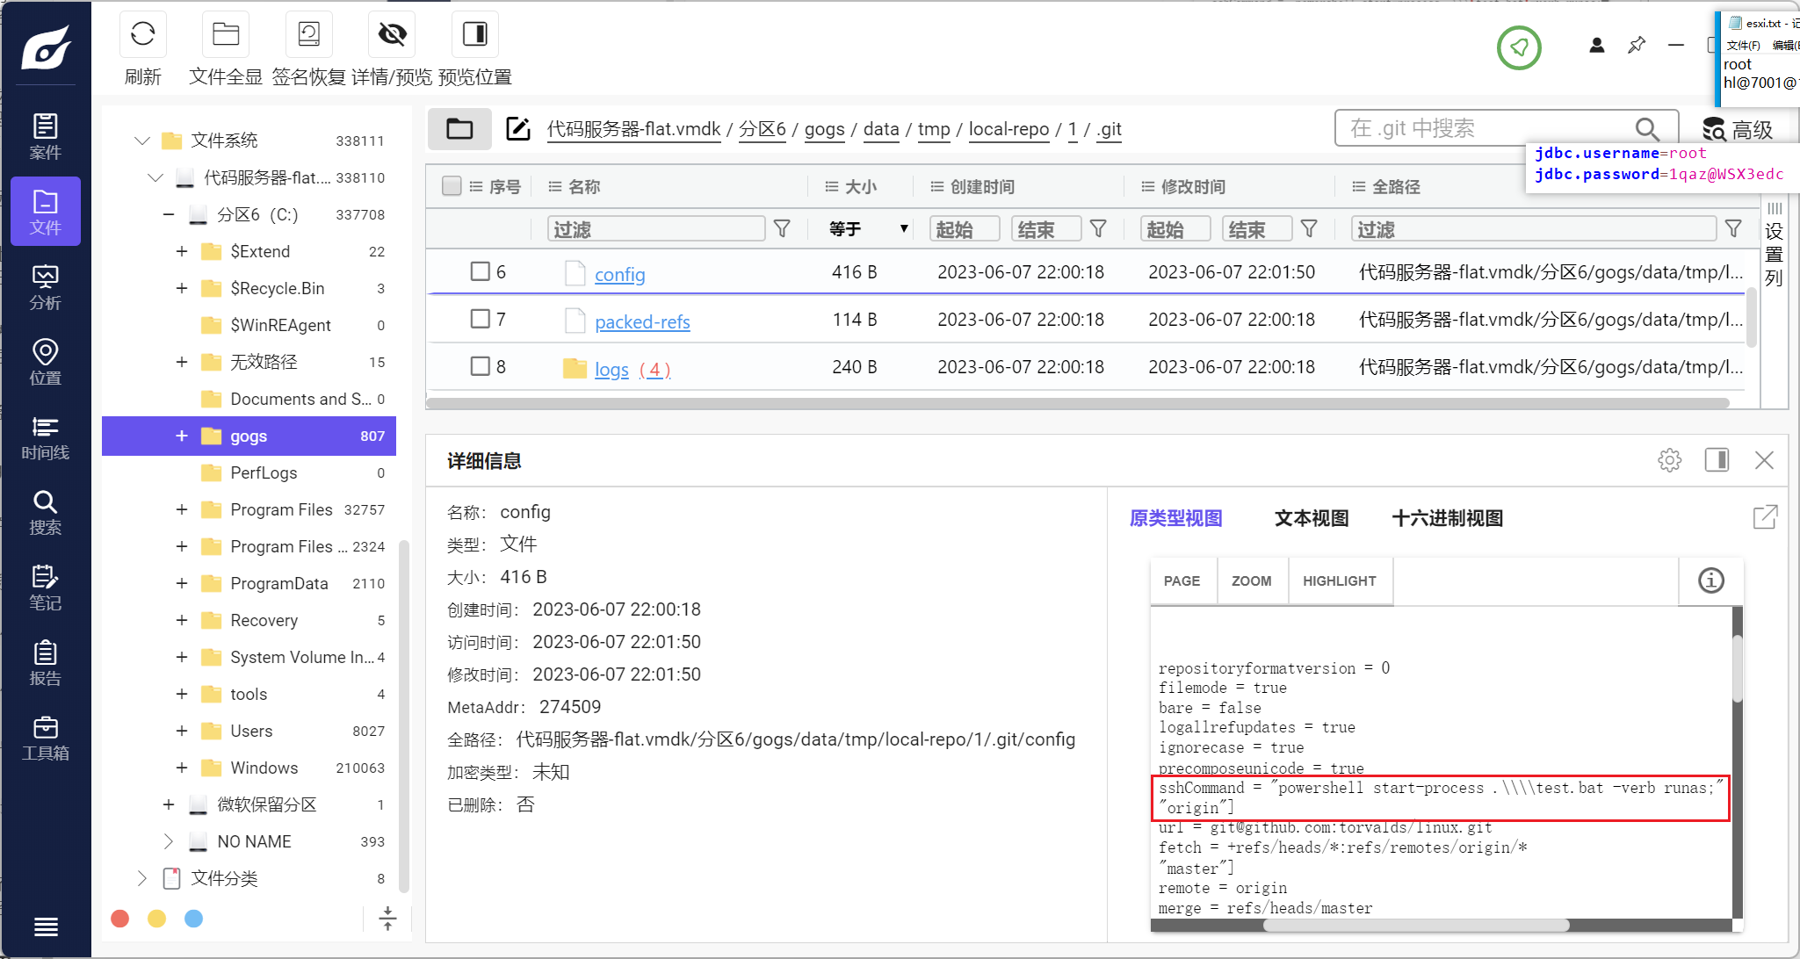Switch to 原类型视图 tab
Image resolution: width=1800 pixels, height=959 pixels.
point(1175,518)
